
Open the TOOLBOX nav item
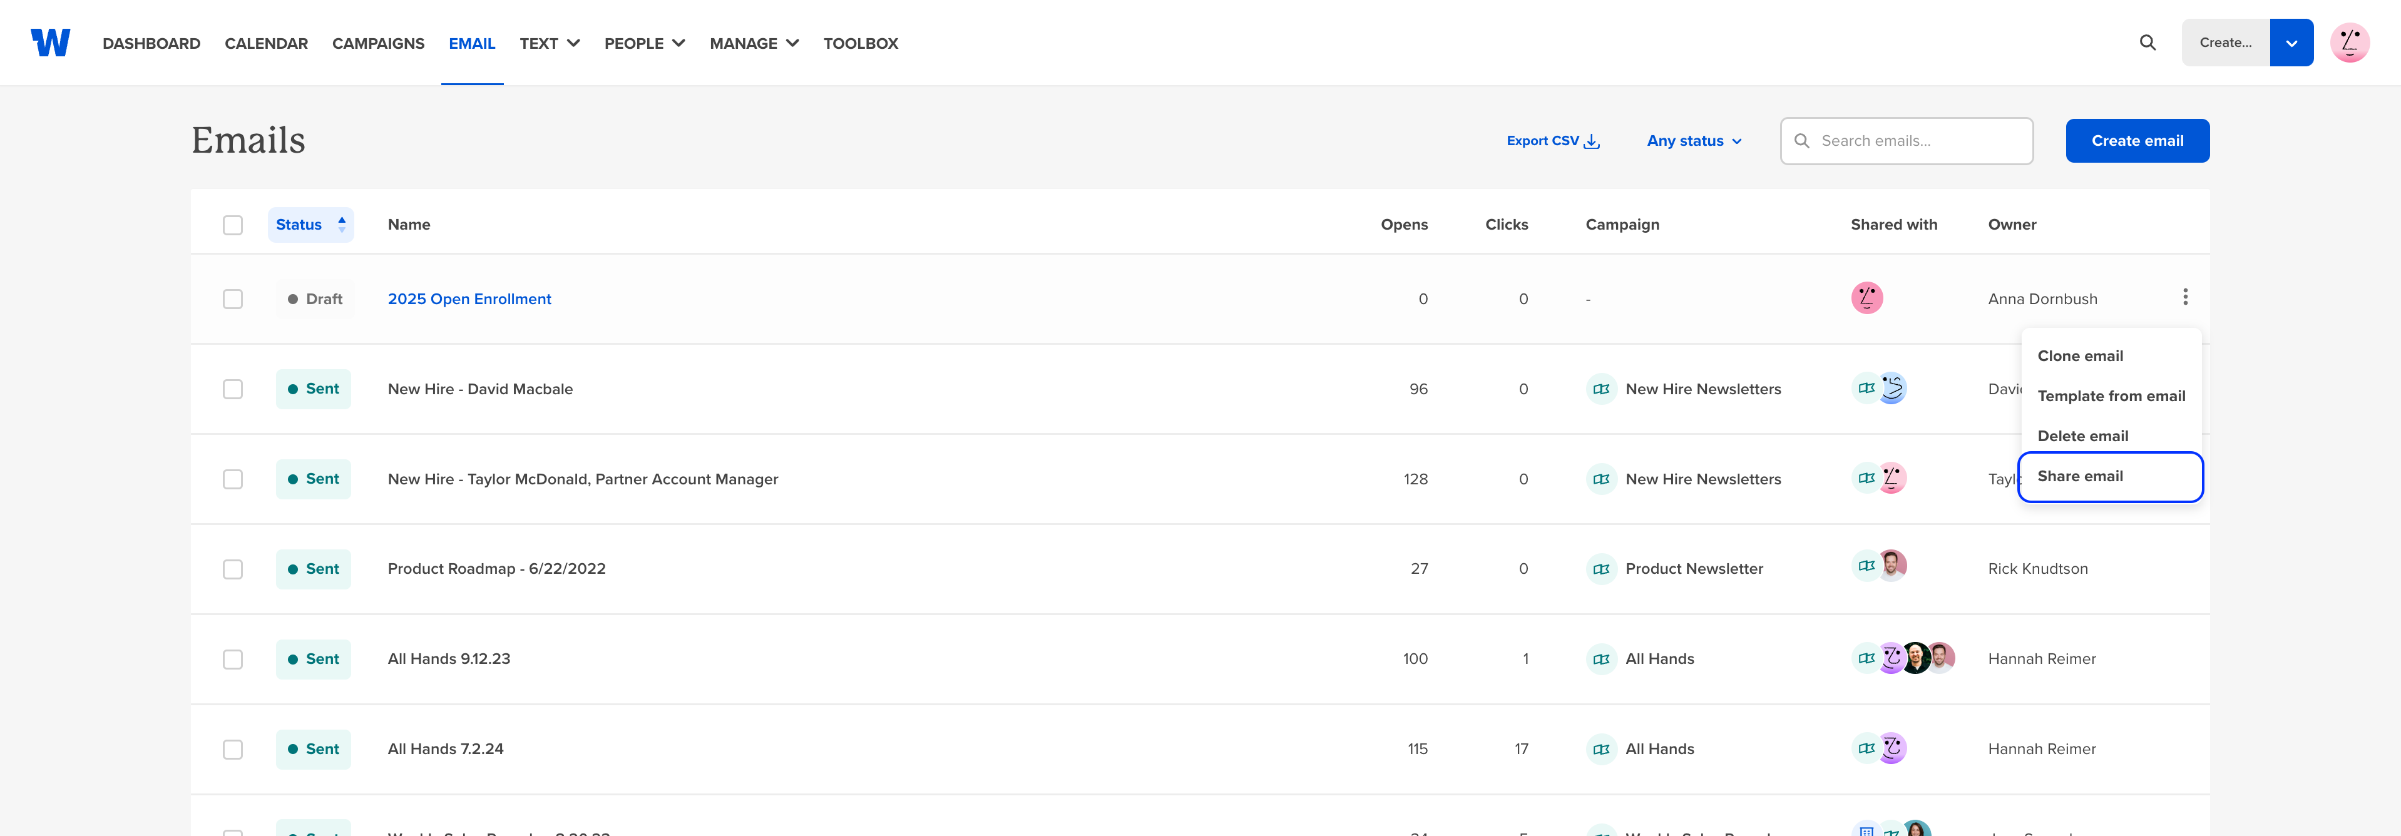pyautogui.click(x=860, y=43)
